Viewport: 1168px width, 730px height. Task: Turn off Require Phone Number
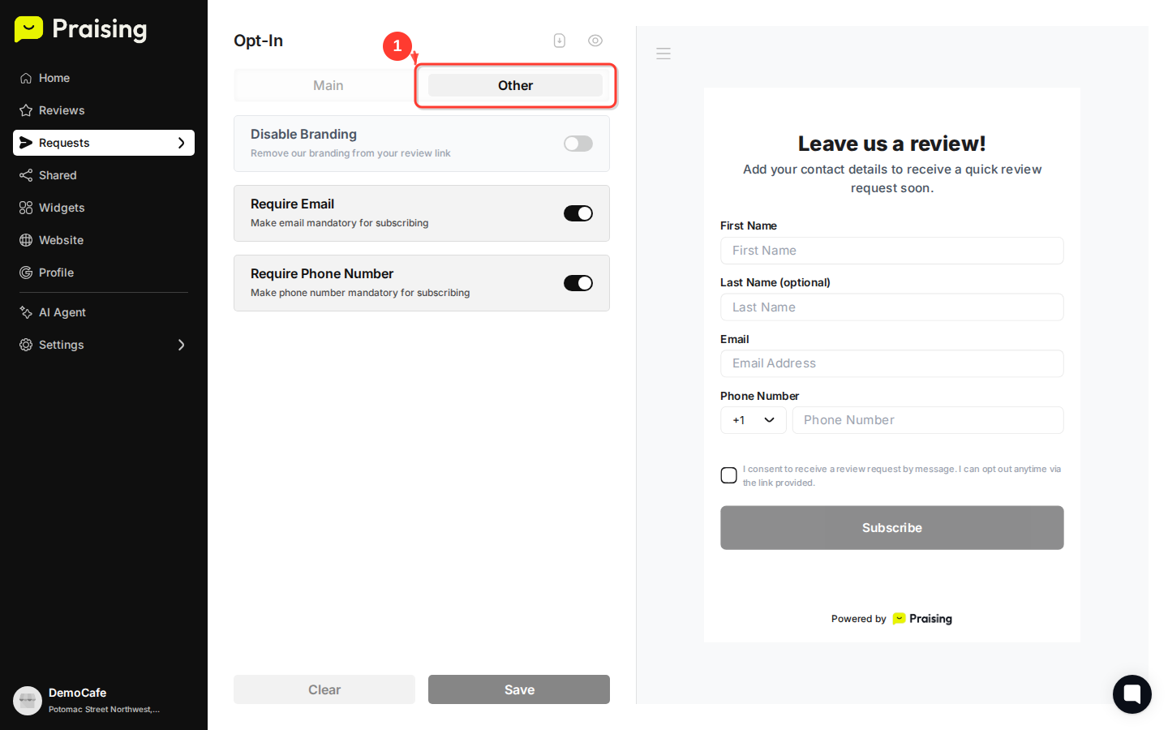[x=578, y=283]
